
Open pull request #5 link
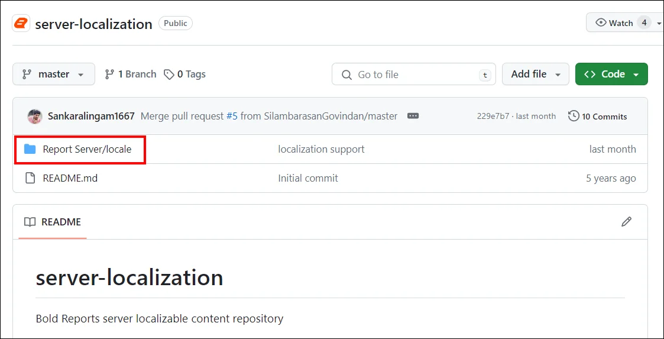pos(232,116)
